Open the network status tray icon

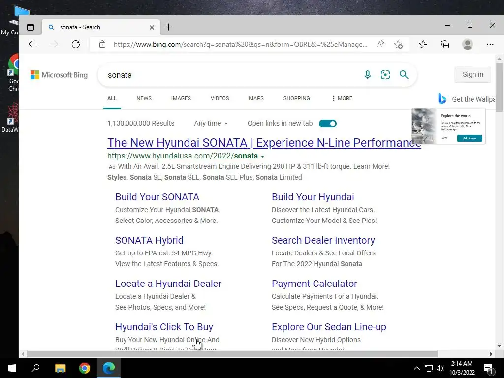click(429, 368)
